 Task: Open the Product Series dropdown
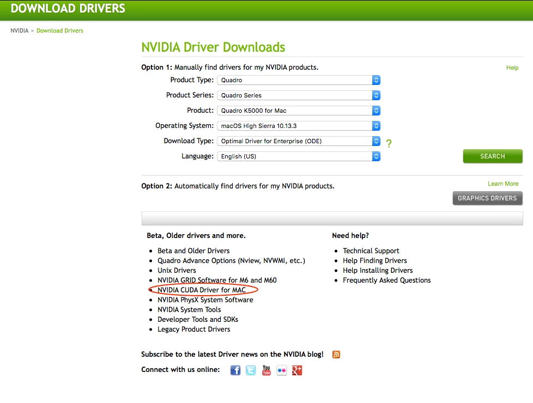pos(299,95)
